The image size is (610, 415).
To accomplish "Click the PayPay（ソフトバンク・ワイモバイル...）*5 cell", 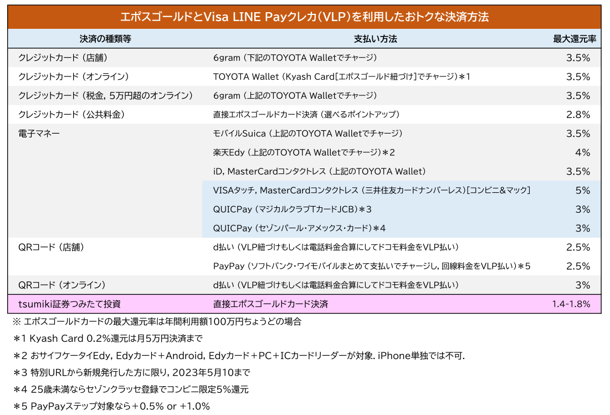I will point(372,266).
